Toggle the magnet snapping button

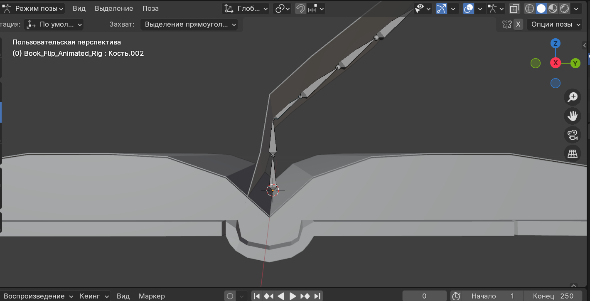click(x=300, y=8)
